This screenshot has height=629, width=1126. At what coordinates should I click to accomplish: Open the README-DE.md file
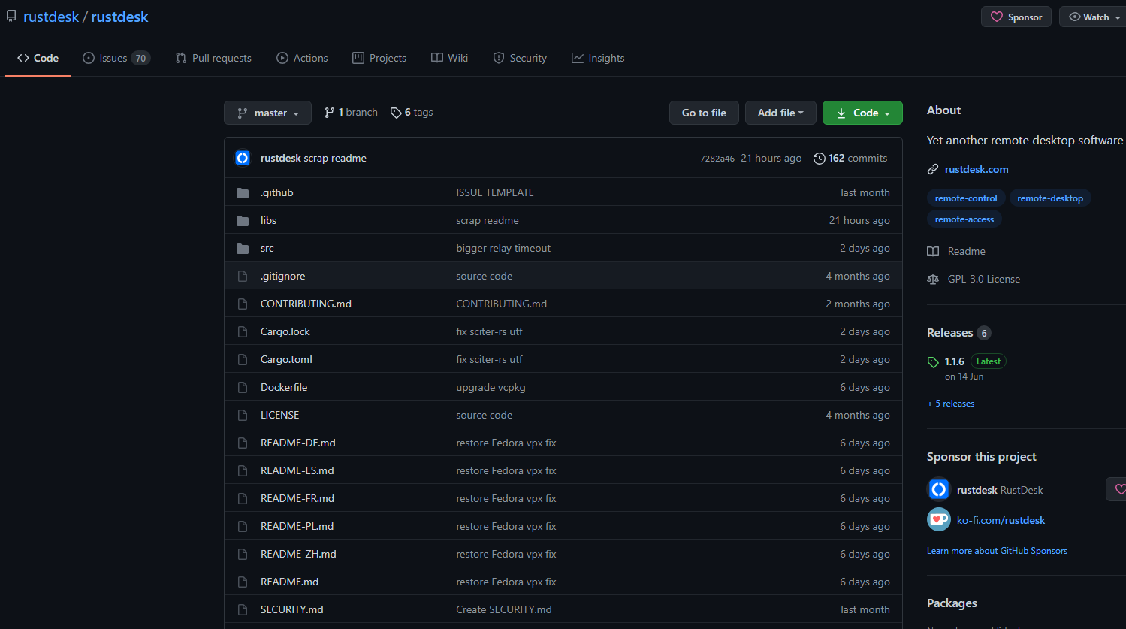[298, 443]
